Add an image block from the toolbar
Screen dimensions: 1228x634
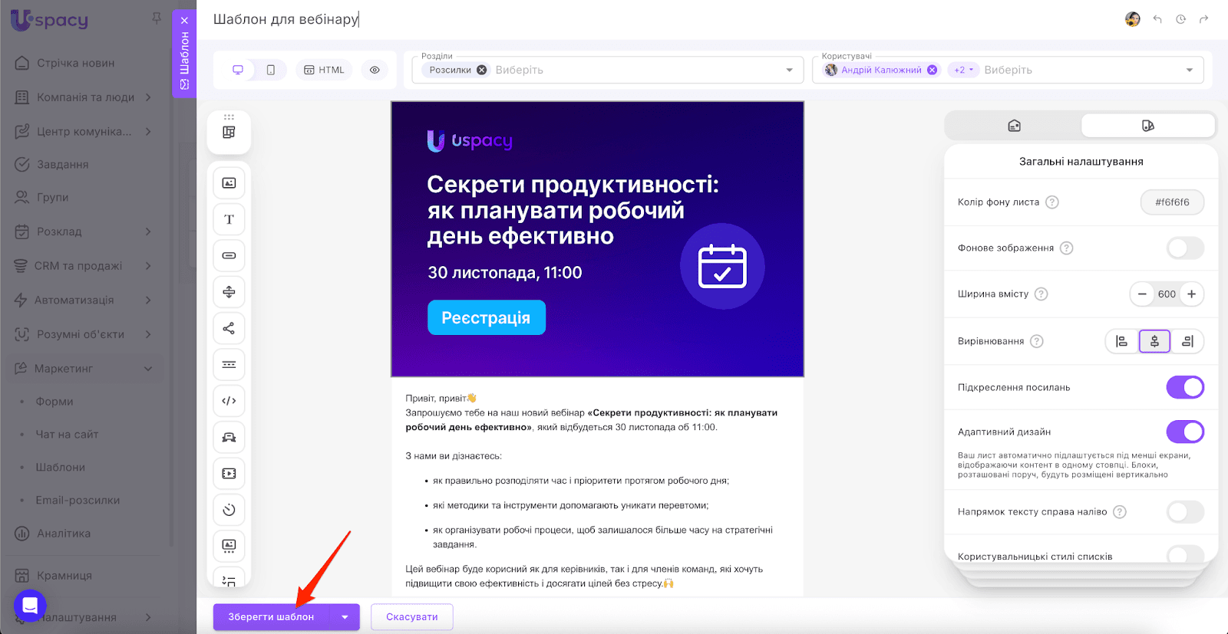[x=229, y=183]
